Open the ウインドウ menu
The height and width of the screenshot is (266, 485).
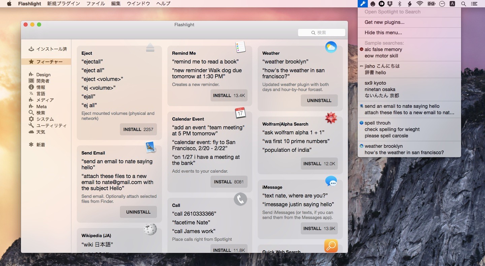pos(138,4)
